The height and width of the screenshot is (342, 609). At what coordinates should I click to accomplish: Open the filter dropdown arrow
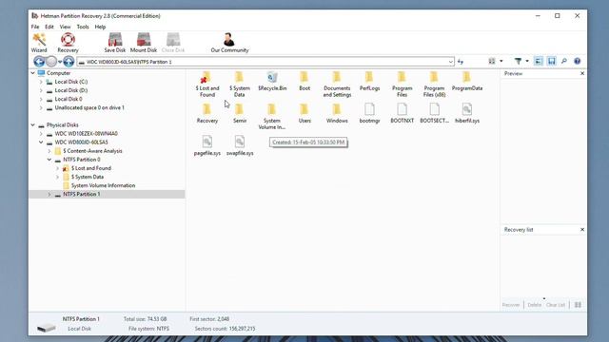[527, 61]
